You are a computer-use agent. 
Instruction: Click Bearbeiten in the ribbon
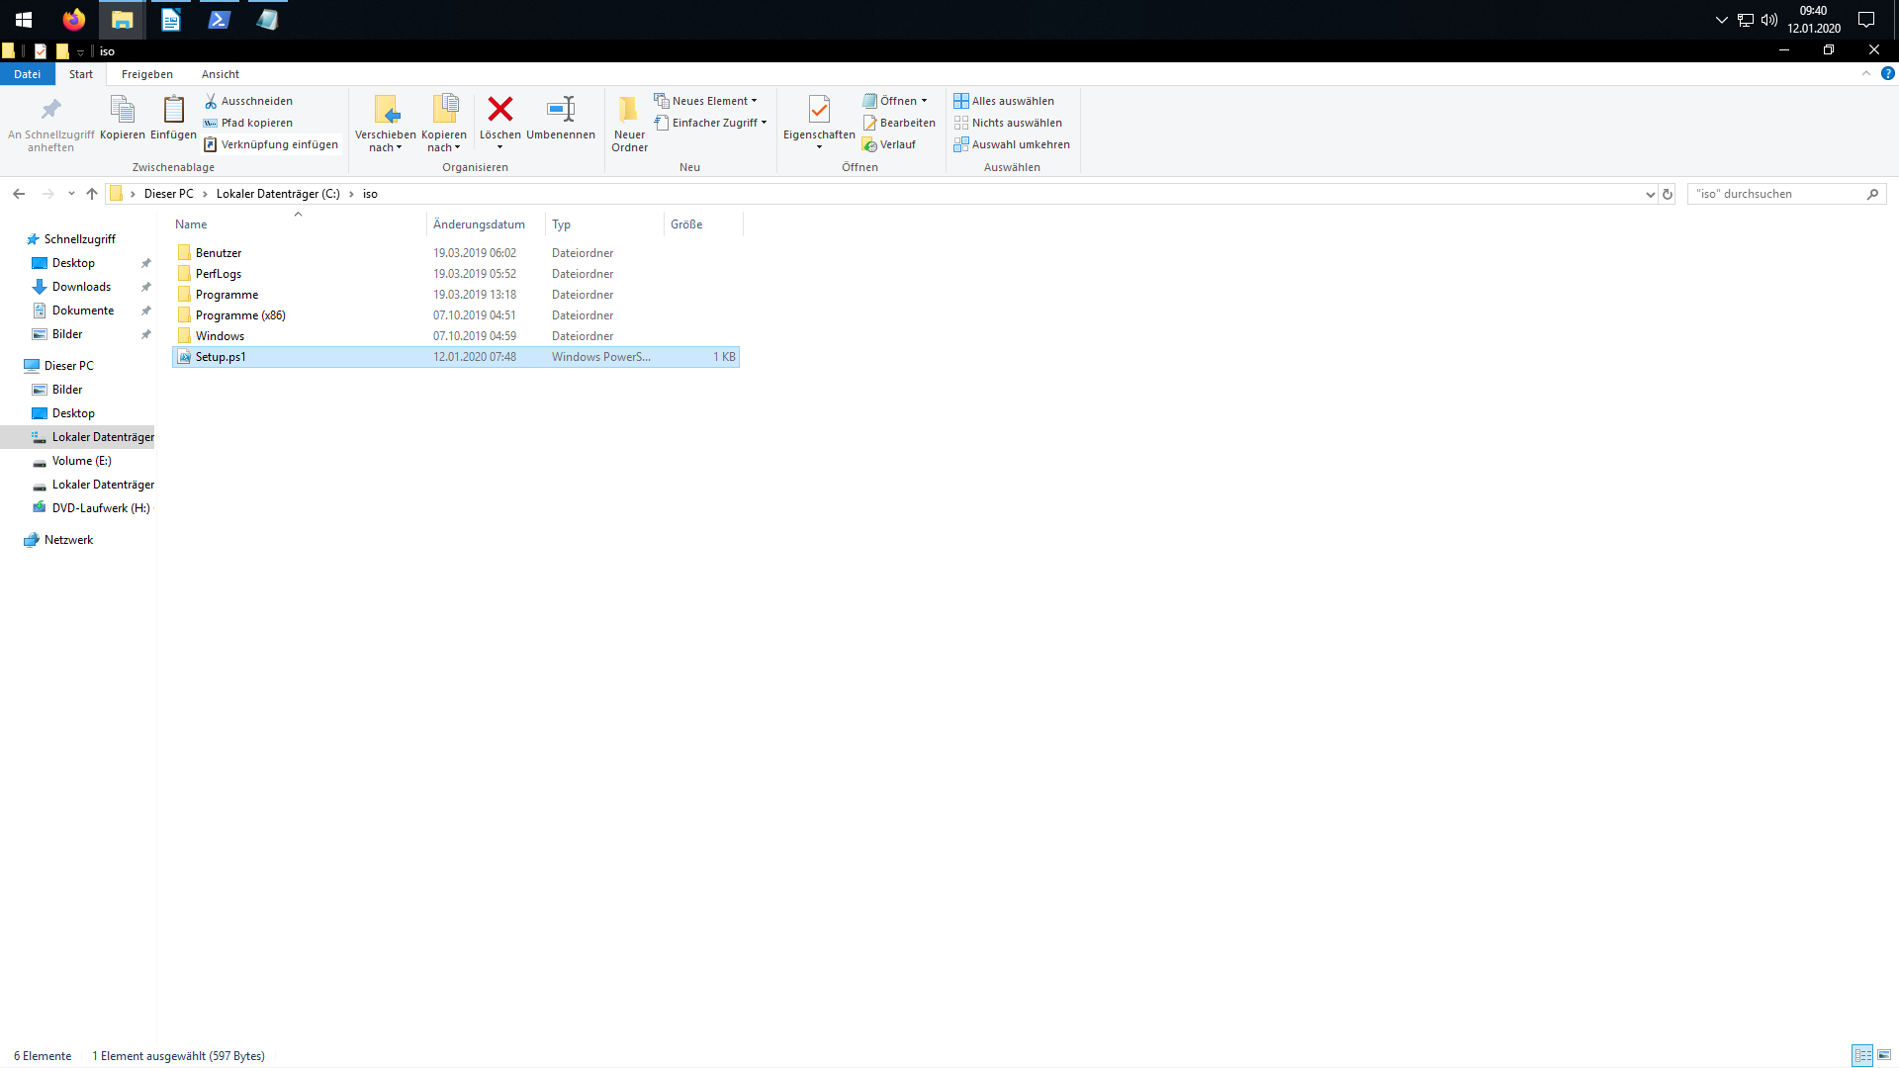[899, 123]
